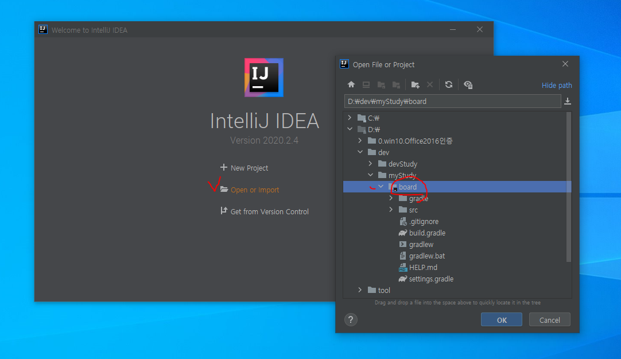Click the file tree scrollbar
The height and width of the screenshot is (359, 621).
pyautogui.click(x=569, y=187)
